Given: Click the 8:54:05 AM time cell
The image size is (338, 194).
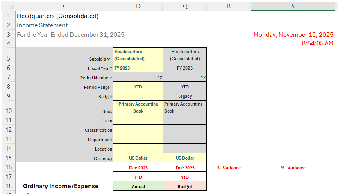Looking at the screenshot, I should pyautogui.click(x=317, y=43).
